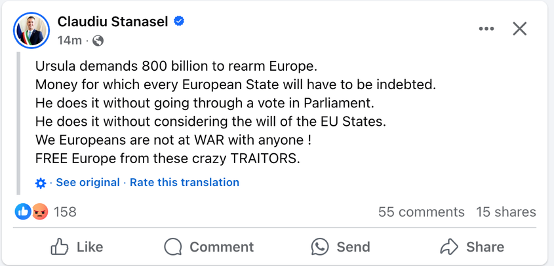Viewport: 554px width, 266px height.
Task: Click the Comment speech bubble button
Action: 208,246
